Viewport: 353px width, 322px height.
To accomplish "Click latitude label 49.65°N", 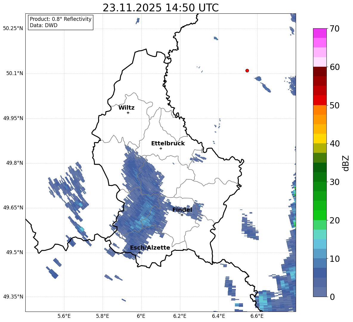I will (x=13, y=207).
